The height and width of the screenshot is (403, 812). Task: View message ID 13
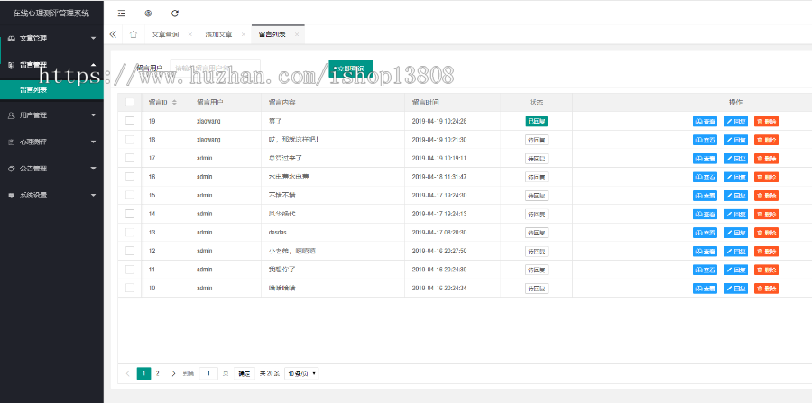[x=705, y=233]
